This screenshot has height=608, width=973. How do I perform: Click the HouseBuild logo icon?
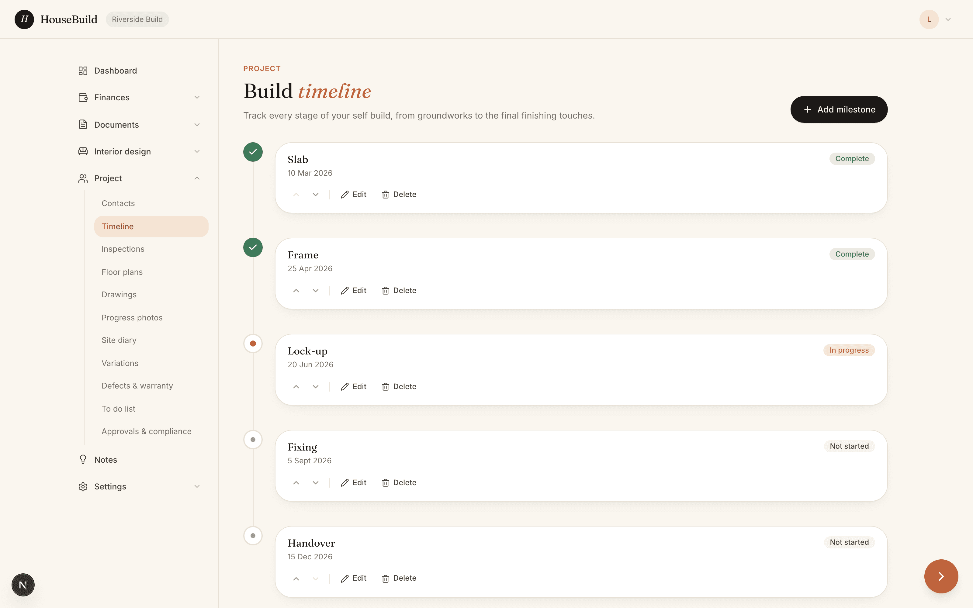[x=24, y=19]
